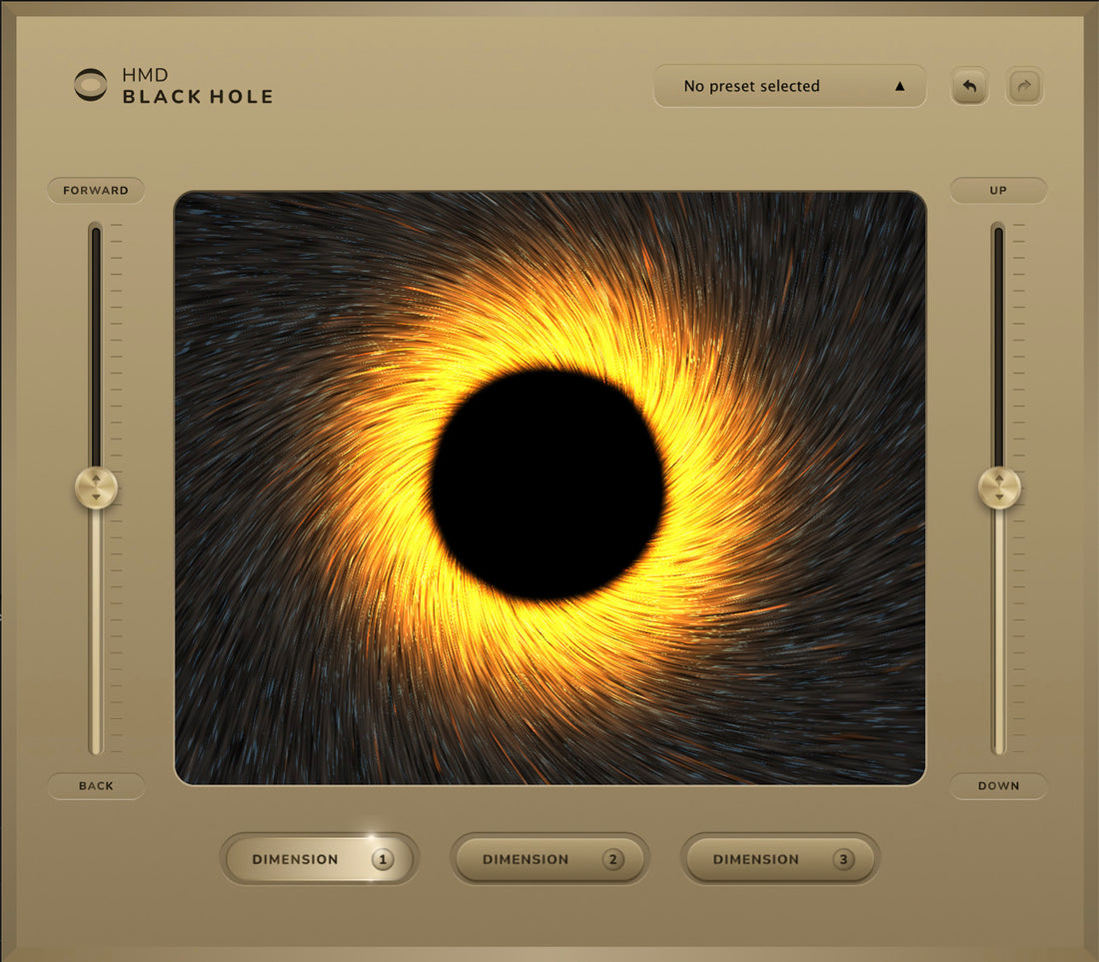Click bottom of the Forward/Back slider track
Viewport: 1099px width, 962px height.
96,745
